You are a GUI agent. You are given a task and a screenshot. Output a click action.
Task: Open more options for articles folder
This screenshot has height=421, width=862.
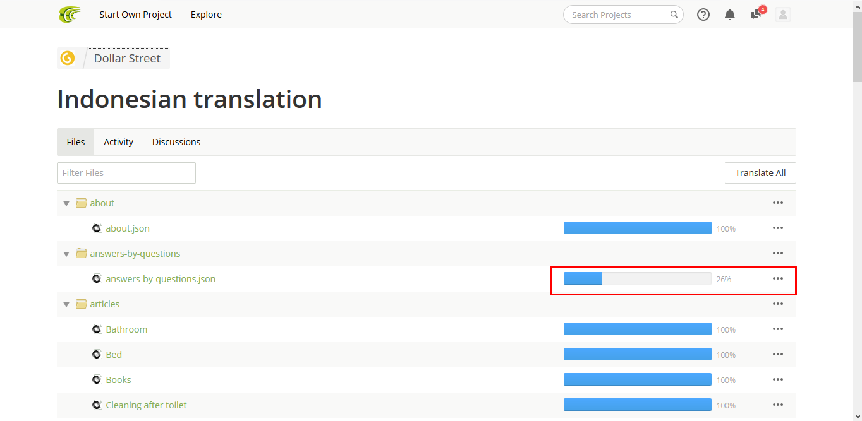(x=778, y=304)
